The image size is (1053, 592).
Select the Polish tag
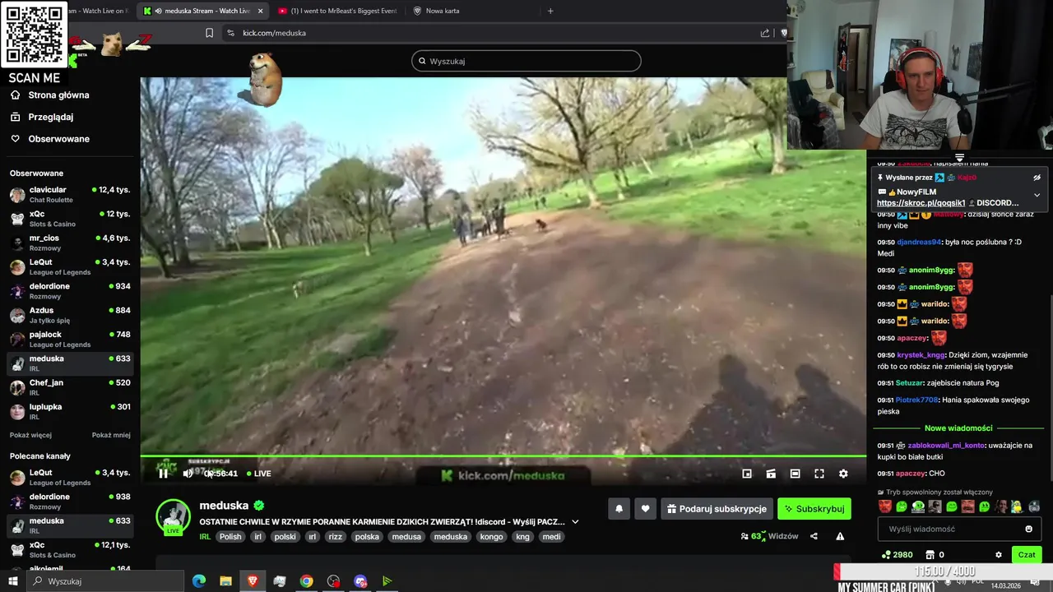[x=230, y=537]
